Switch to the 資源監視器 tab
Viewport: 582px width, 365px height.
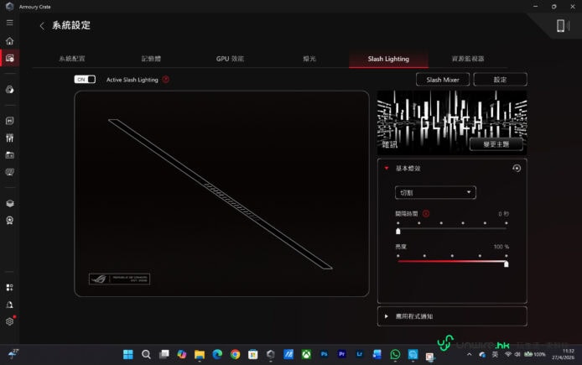click(468, 59)
